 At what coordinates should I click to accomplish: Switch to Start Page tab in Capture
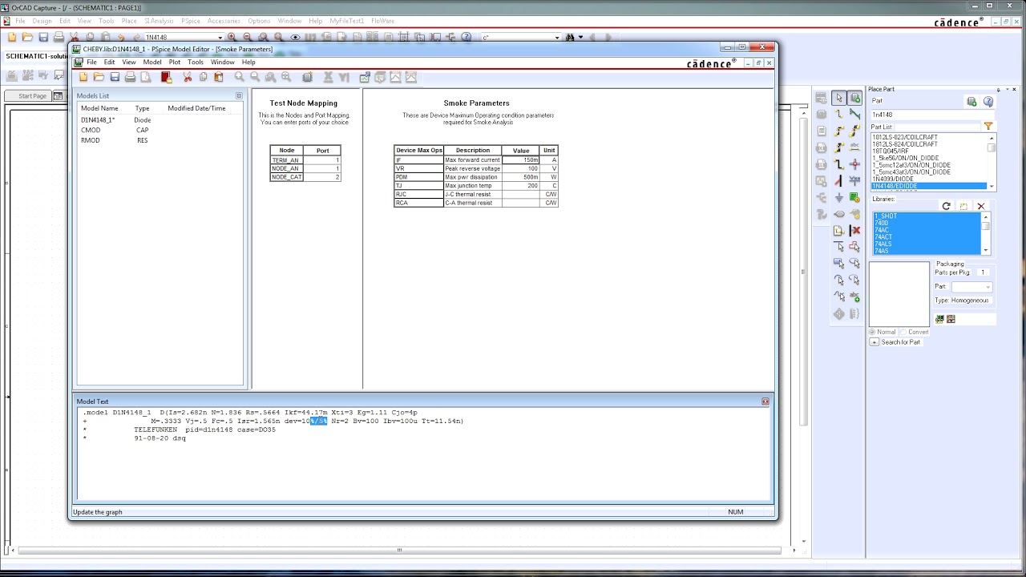point(32,96)
